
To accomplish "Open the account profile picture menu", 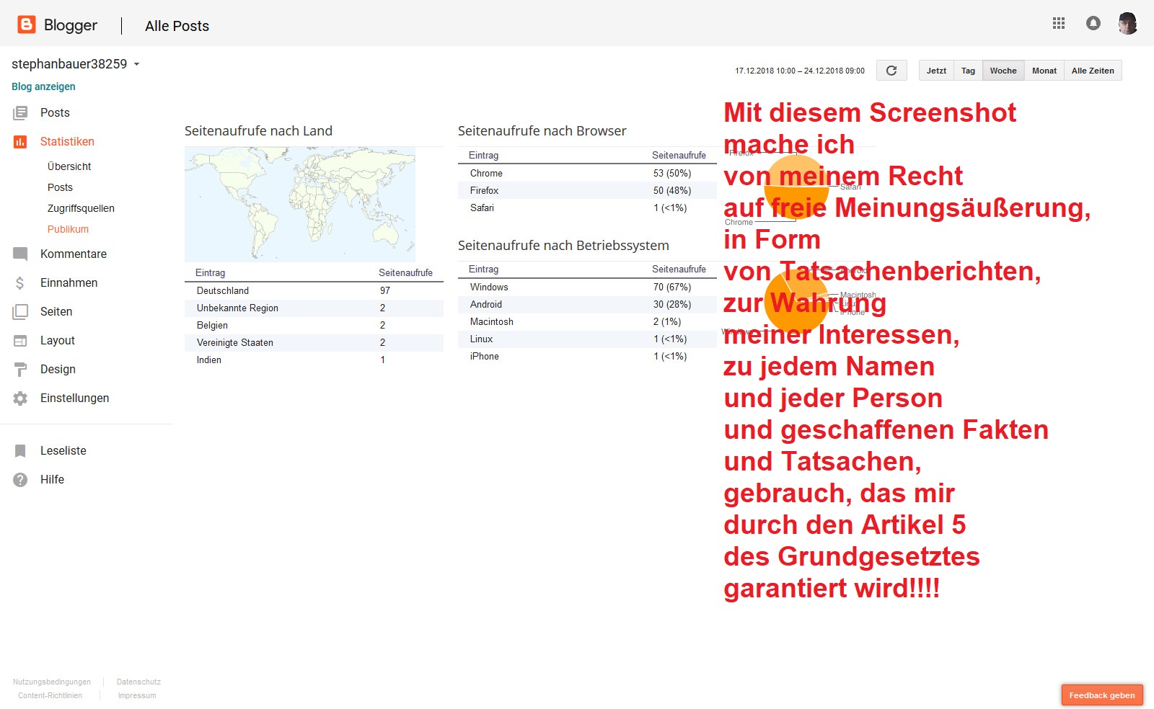I will pyautogui.click(x=1127, y=24).
